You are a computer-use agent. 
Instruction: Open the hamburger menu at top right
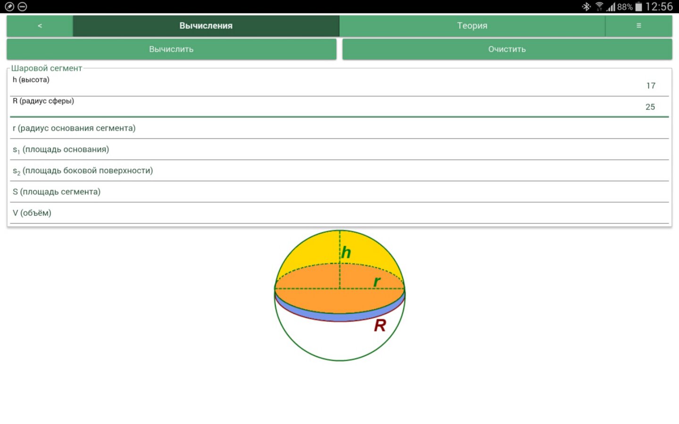click(638, 26)
